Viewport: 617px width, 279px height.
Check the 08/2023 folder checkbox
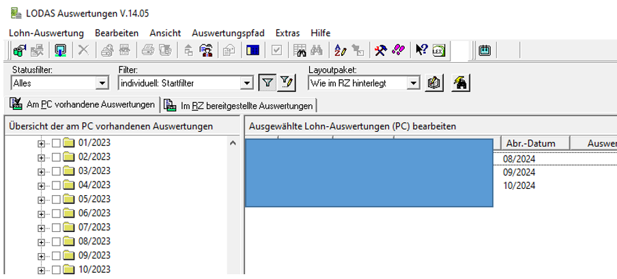56,241
